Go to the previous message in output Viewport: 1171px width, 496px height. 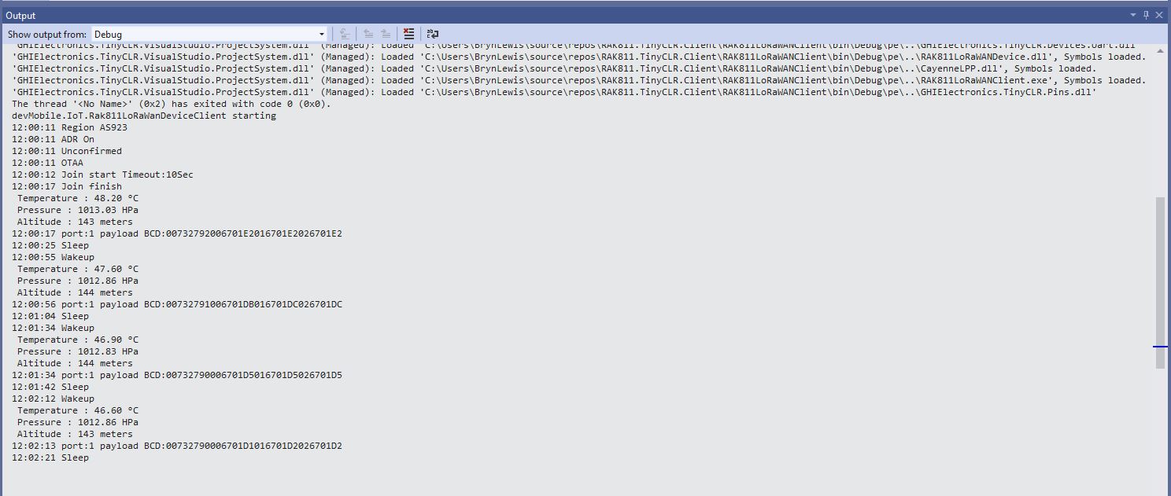pos(368,34)
